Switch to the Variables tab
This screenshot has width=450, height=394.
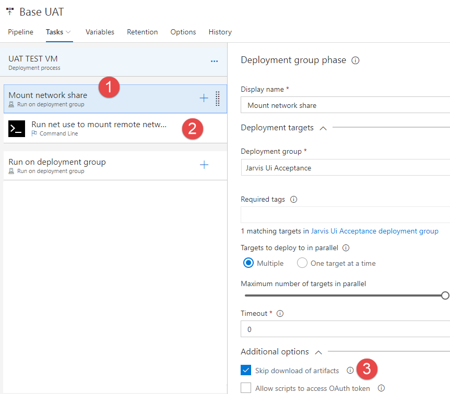pyautogui.click(x=100, y=32)
